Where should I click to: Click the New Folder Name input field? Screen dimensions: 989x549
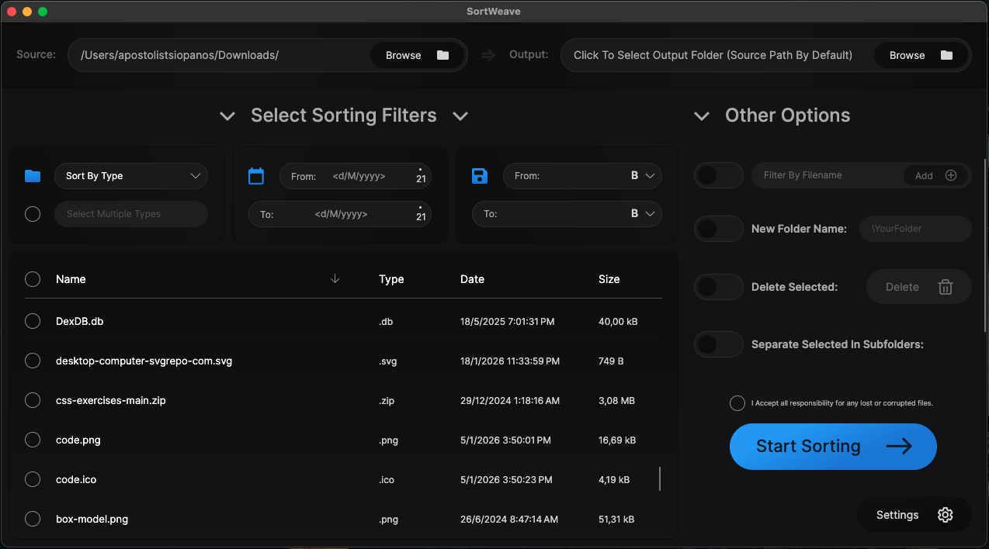click(x=915, y=229)
